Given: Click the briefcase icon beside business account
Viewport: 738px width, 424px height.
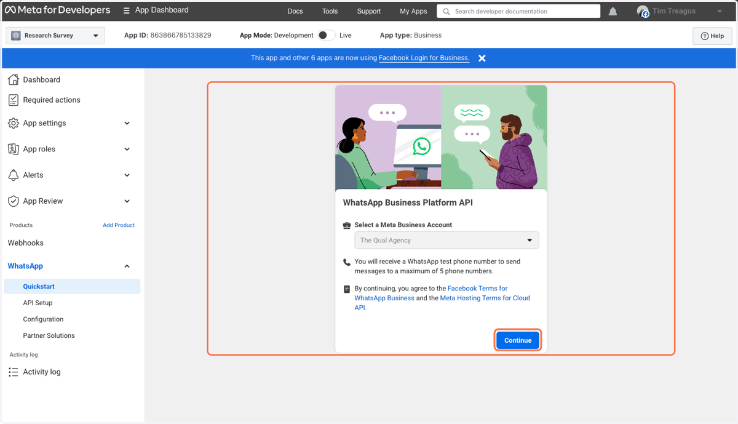Looking at the screenshot, I should (347, 225).
